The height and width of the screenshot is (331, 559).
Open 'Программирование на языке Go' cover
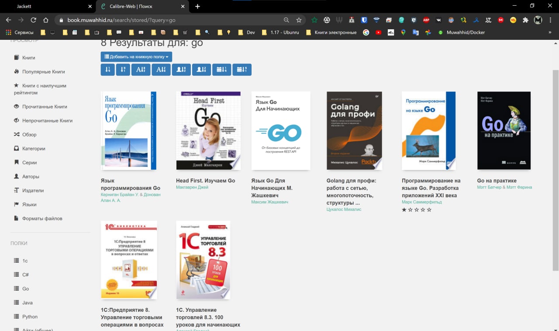pos(428,130)
